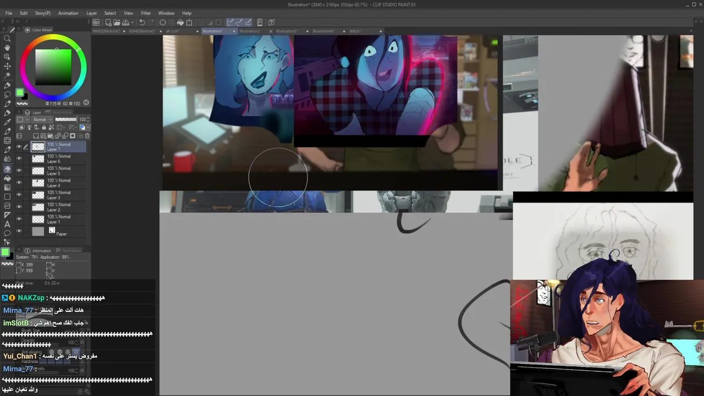
Task: Hide Layer 6 with its eye icon
Action: coord(19,159)
